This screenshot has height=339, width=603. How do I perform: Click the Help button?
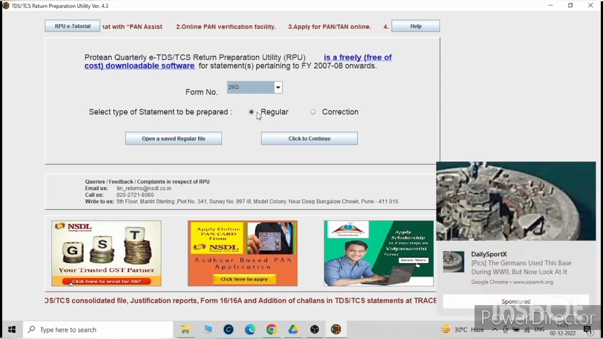coord(416,26)
